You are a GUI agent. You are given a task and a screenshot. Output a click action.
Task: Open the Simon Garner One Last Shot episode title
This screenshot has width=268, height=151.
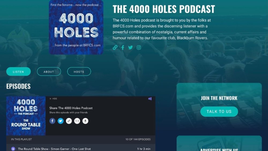coord(54,149)
